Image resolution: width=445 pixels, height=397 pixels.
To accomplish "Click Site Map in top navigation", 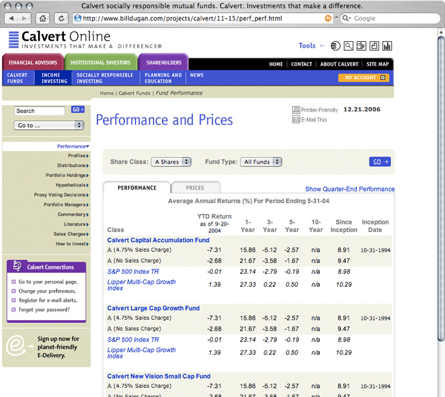I will tap(377, 64).
